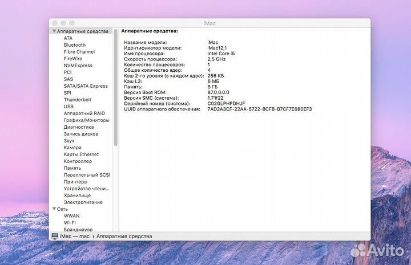Select Запись дисков in the sidebar
Viewport: 411px width, 265px height.
[x=80, y=134]
